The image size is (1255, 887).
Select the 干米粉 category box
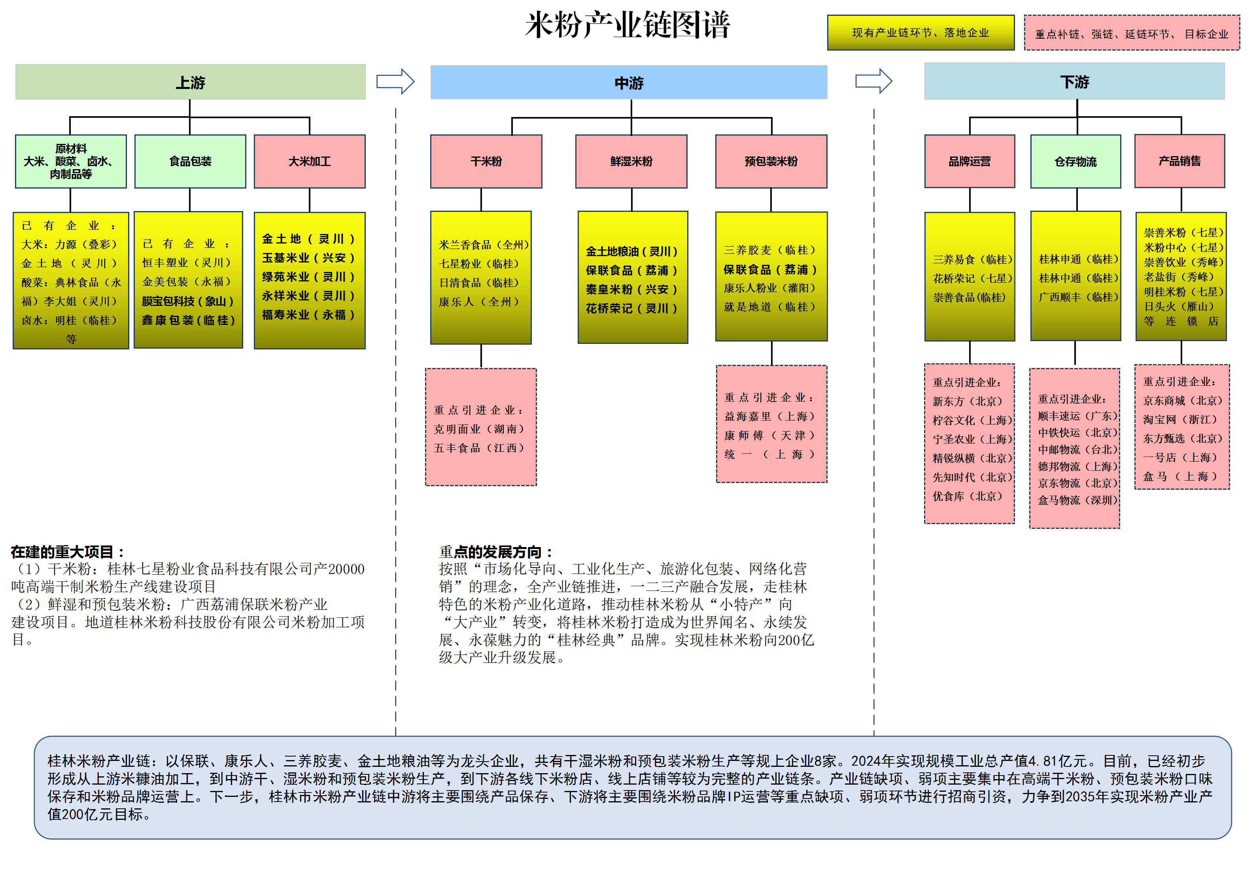click(486, 161)
